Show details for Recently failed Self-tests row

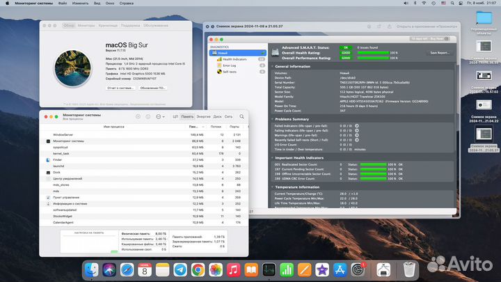[357, 140]
